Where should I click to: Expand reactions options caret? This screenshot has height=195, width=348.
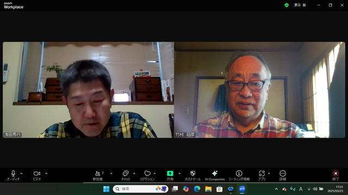coord(154,173)
